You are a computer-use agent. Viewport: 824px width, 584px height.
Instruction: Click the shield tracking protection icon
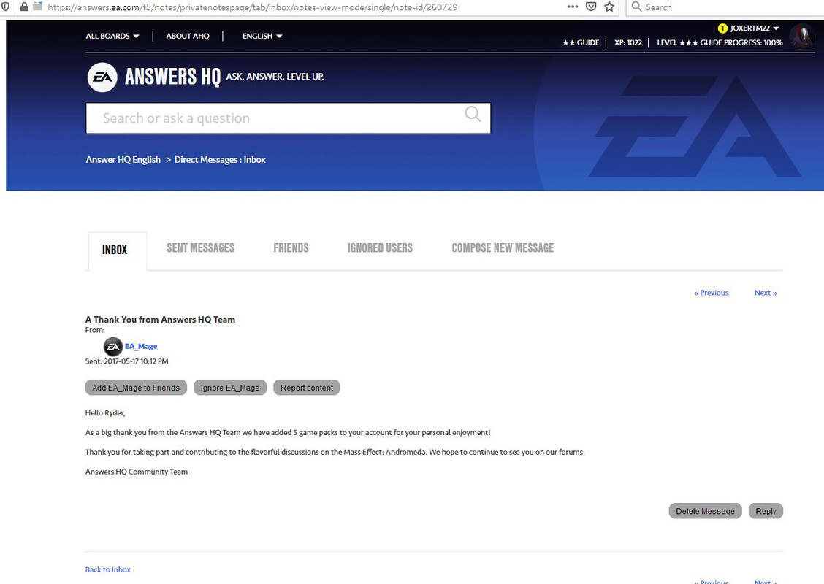coord(5,7)
